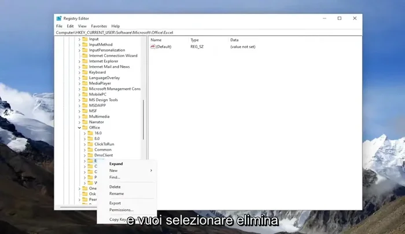Open the Help menu

pos(116,26)
